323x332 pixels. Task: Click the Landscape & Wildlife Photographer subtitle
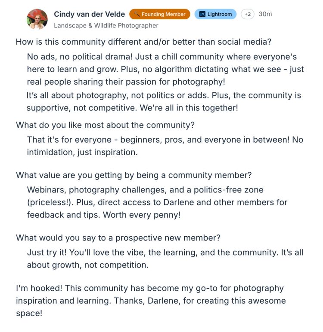(106, 25)
